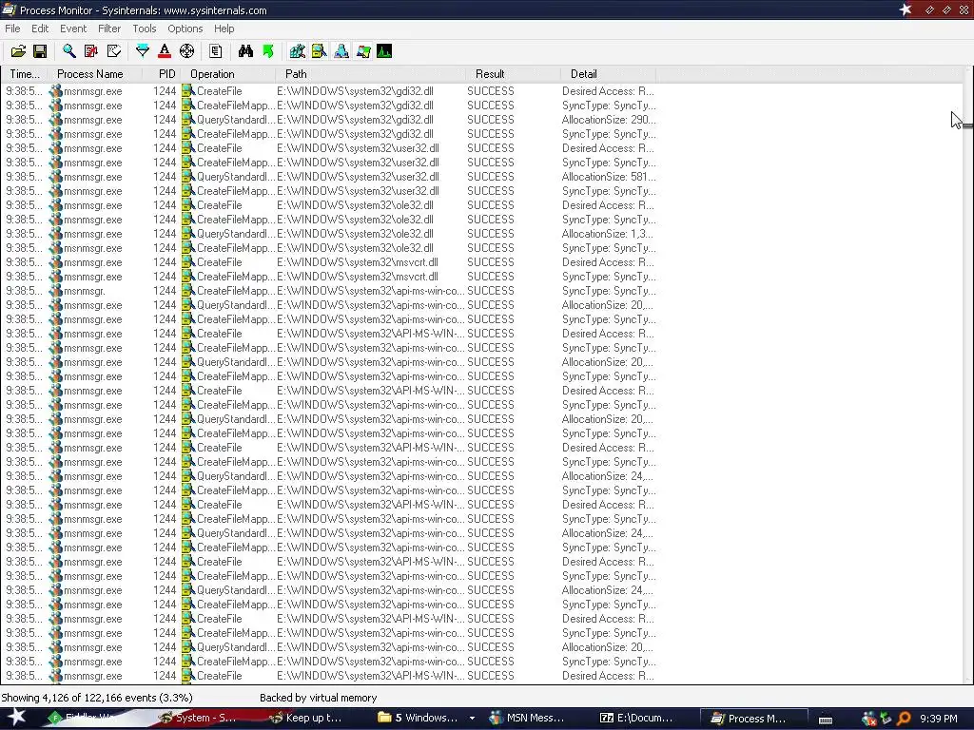Show the process tree icon
Screen dimensions: 974x730
(216, 51)
